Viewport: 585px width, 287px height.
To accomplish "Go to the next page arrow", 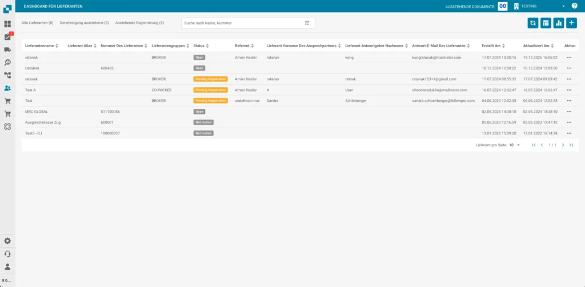I will coord(563,145).
